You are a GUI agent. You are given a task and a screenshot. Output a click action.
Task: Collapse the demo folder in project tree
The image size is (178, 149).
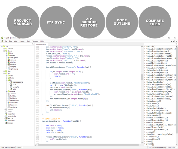(4, 51)
